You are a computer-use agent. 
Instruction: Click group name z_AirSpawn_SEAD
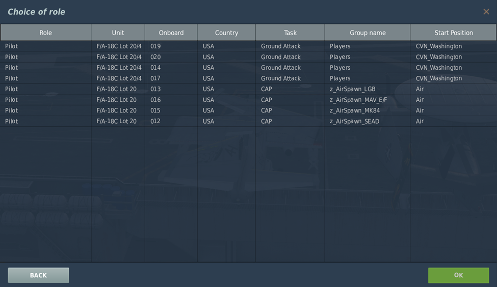tap(354, 122)
